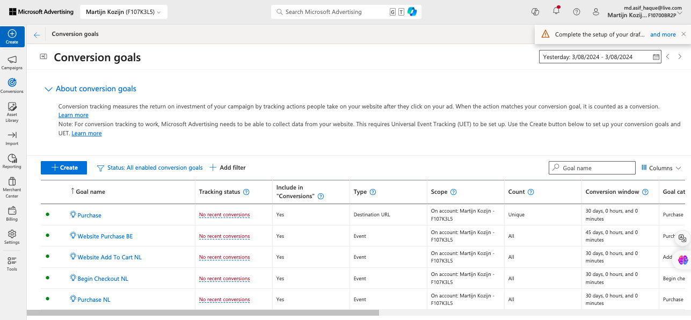Open Asset Library from the sidebar
This screenshot has height=320, width=691.
[12, 112]
